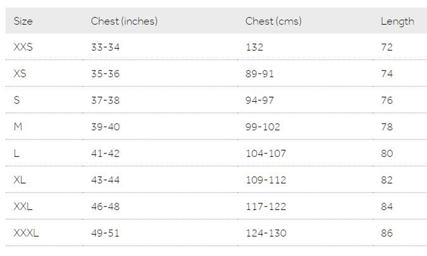
Task: Click the Length column header
Action: click(397, 22)
